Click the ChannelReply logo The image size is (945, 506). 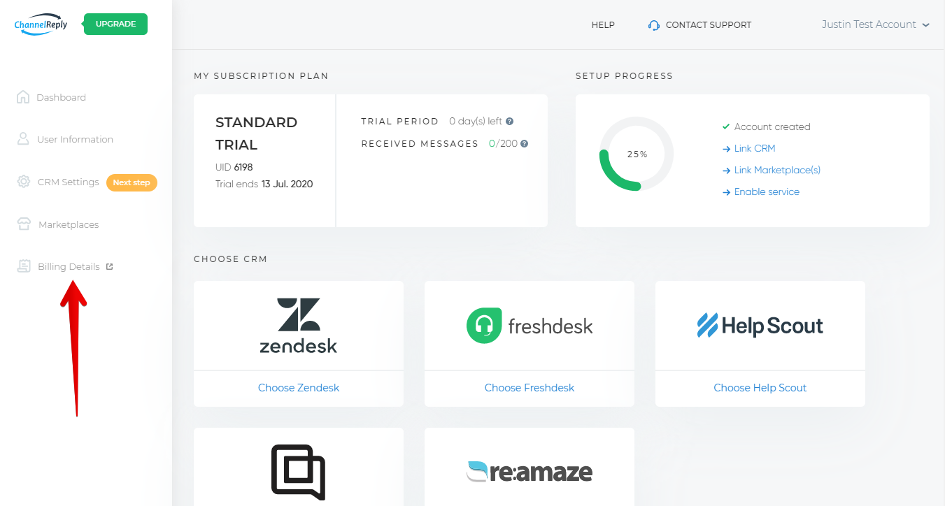41,24
